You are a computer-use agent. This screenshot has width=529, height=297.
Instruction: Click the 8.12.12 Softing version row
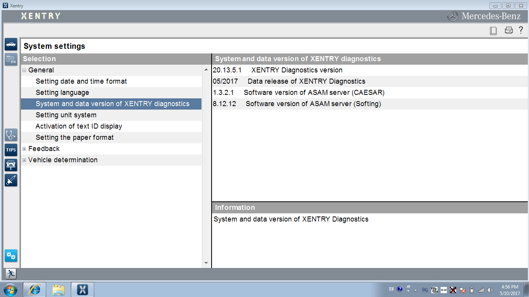point(370,104)
